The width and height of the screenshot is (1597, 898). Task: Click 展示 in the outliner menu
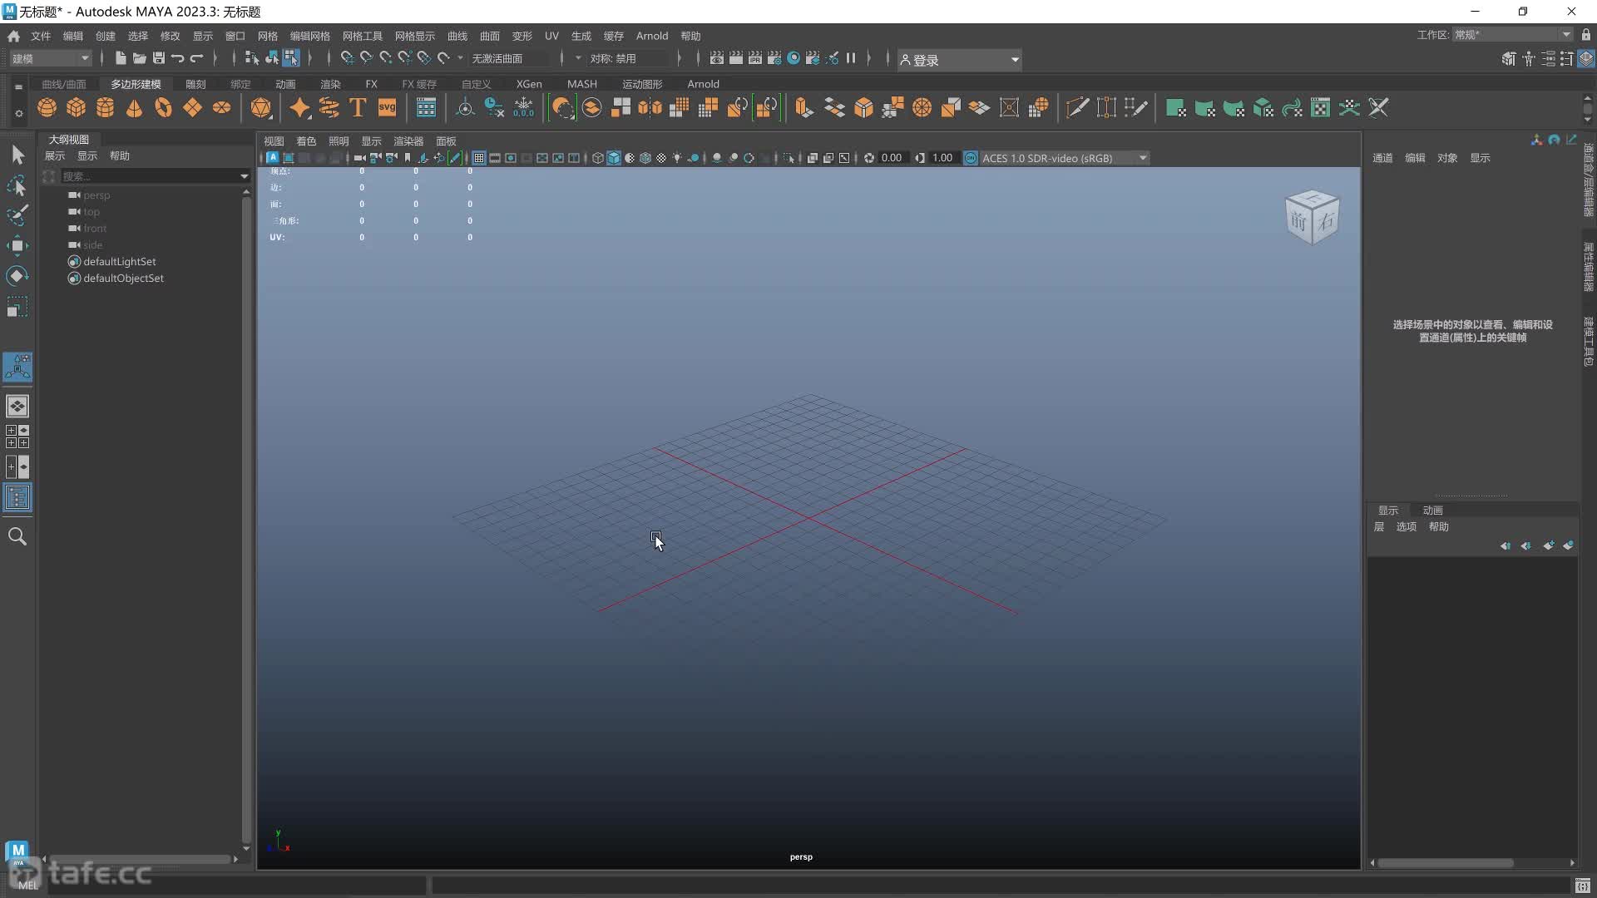point(55,156)
